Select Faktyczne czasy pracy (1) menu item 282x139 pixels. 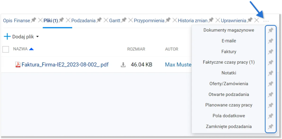coord(229,62)
